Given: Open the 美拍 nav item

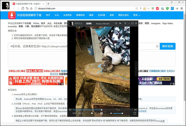Looking at the screenshot, I should click(112, 15).
